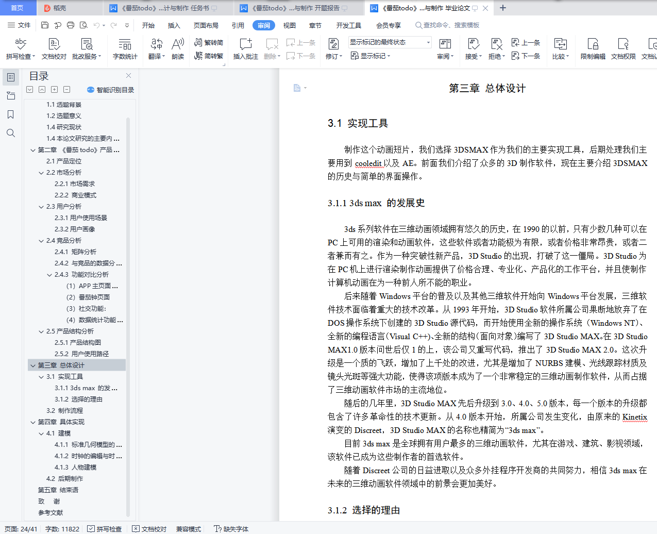Click the down-level arrow icon in 目录 panel
The image size is (657, 534).
click(29, 89)
